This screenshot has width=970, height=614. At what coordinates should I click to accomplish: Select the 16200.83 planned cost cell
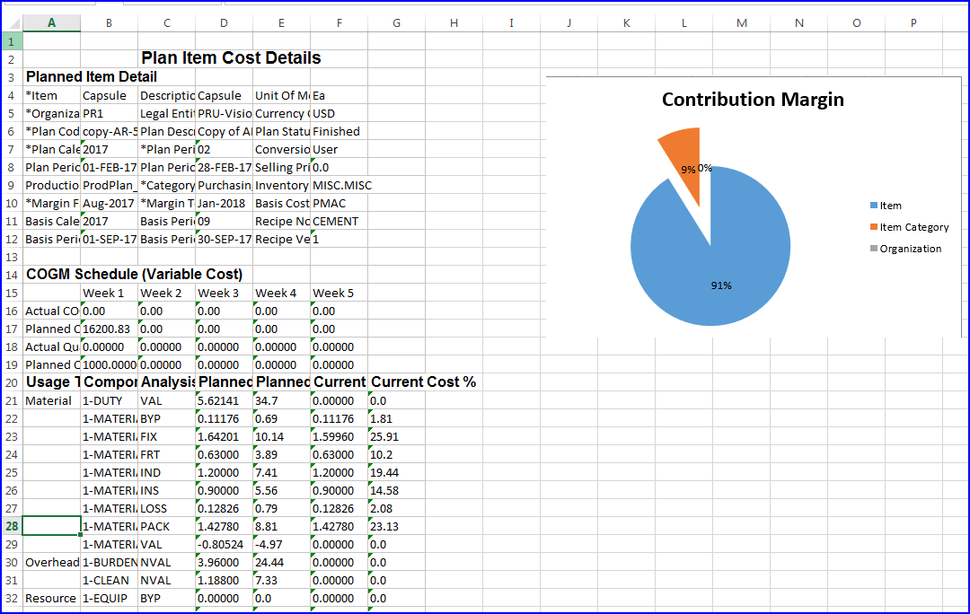[109, 329]
